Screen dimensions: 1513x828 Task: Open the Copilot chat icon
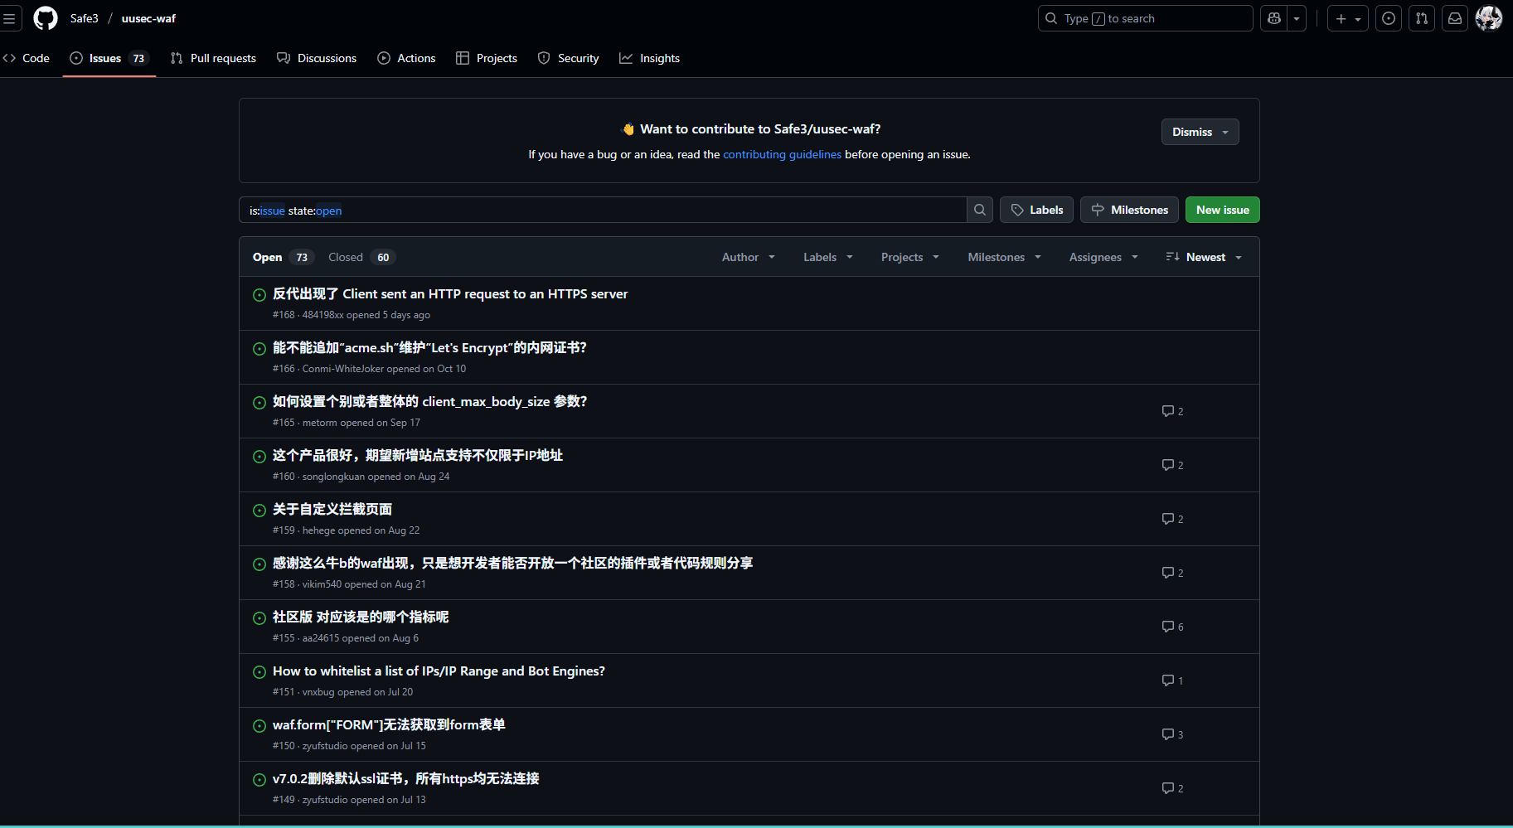(x=1274, y=18)
